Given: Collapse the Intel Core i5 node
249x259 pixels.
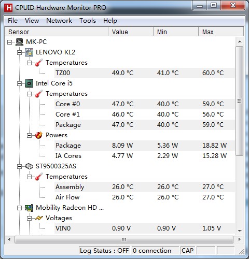Looking at the screenshot, I should coord(20,83).
